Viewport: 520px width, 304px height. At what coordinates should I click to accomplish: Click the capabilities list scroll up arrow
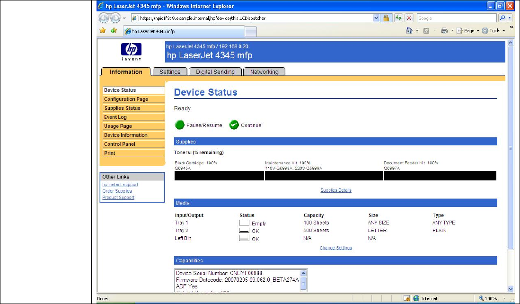[303, 273]
